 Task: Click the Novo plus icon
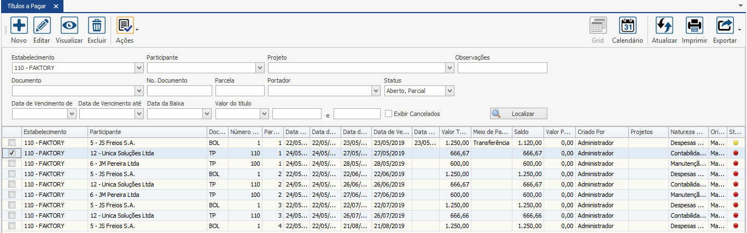[x=19, y=26]
